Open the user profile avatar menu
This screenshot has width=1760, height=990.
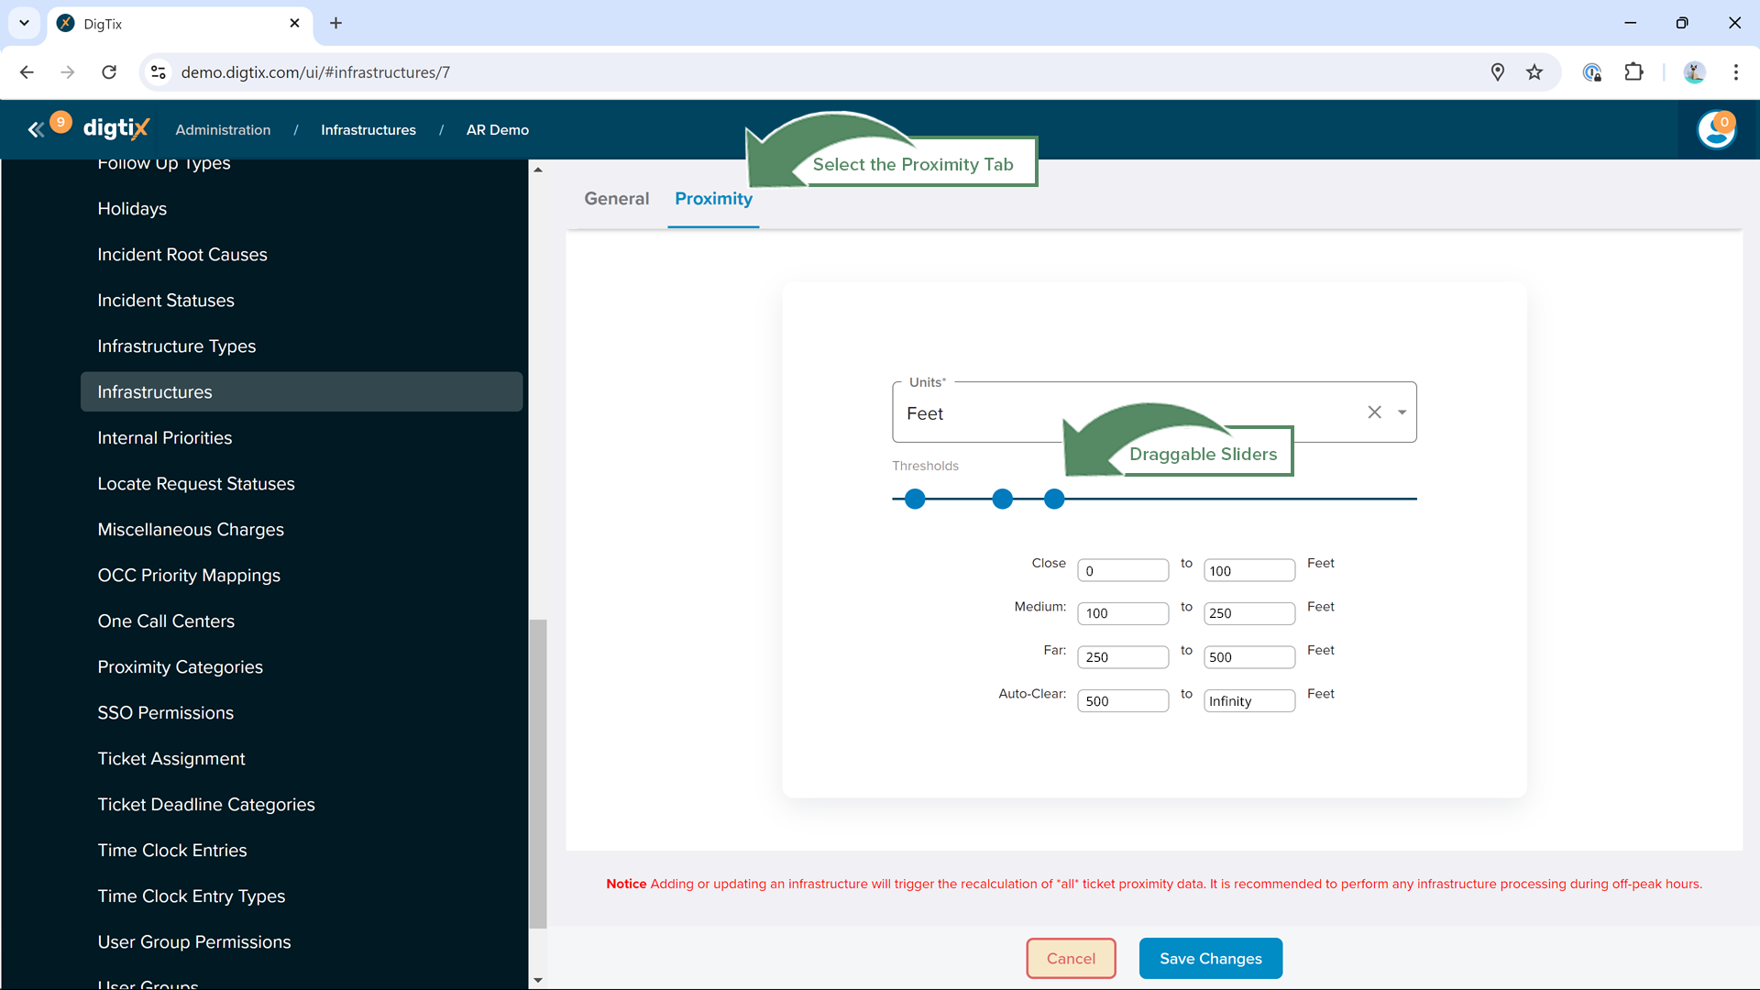point(1716,129)
